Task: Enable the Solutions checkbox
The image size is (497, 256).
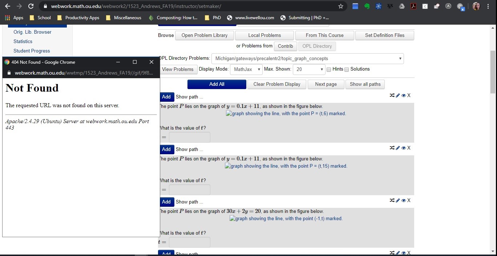Action: tap(347, 70)
